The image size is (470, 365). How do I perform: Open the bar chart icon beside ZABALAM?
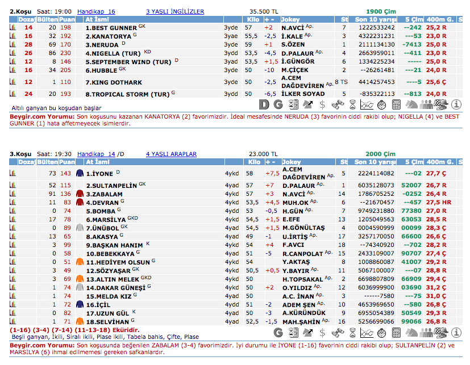click(x=12, y=194)
